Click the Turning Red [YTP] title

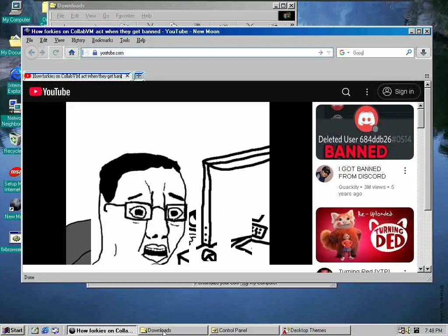click(x=364, y=270)
